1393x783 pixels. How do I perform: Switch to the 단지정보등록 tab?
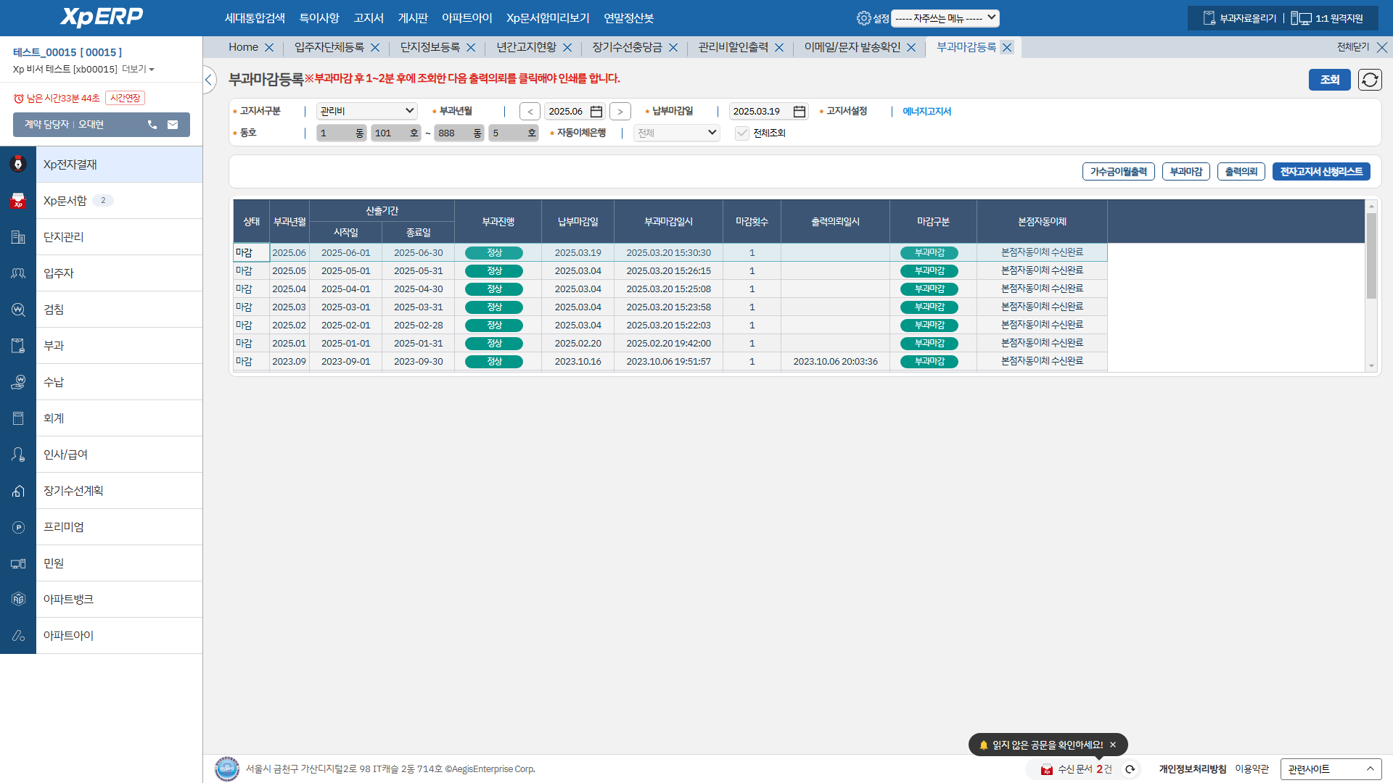click(430, 47)
